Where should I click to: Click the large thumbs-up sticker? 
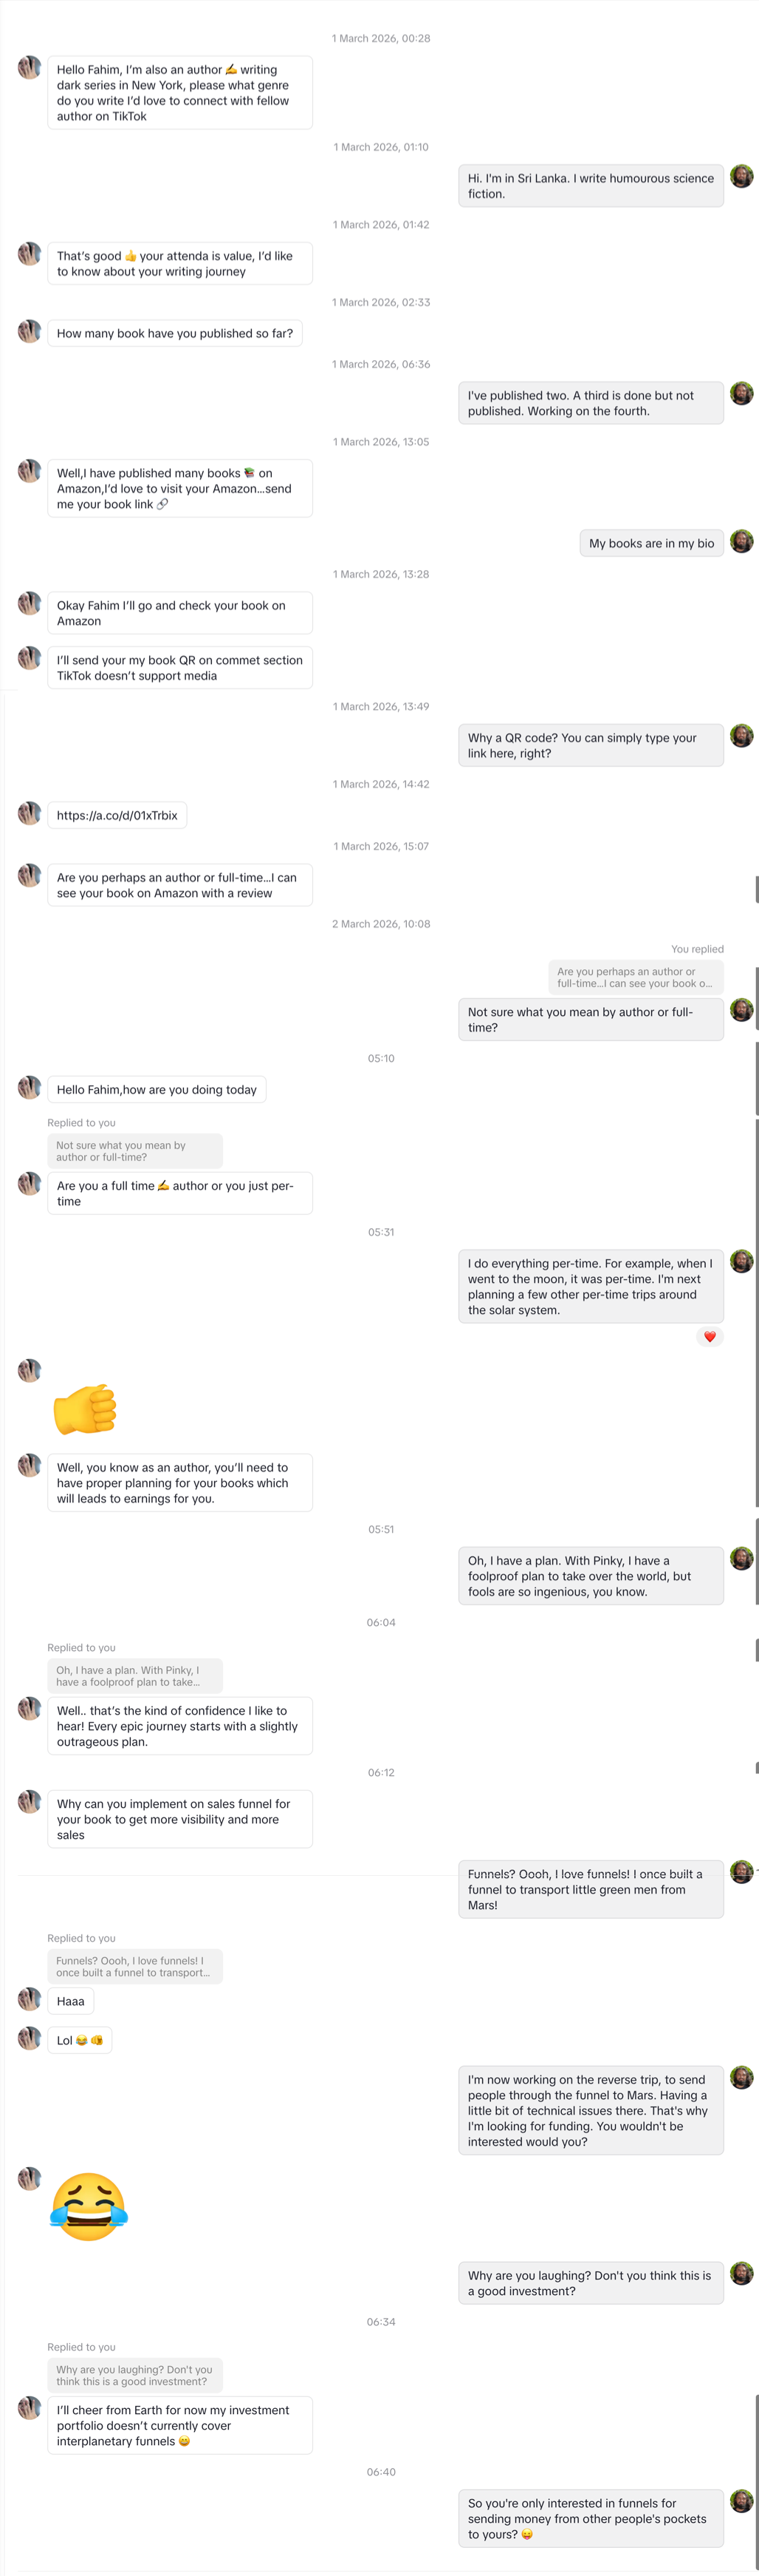(x=86, y=1409)
